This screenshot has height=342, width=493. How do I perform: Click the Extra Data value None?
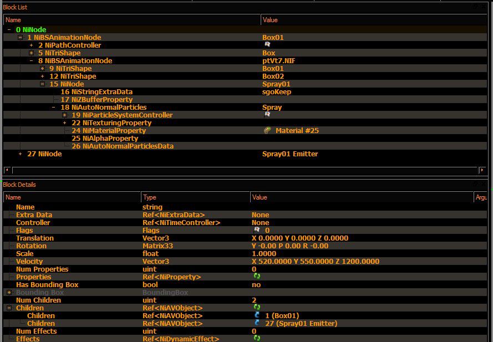tap(260, 215)
